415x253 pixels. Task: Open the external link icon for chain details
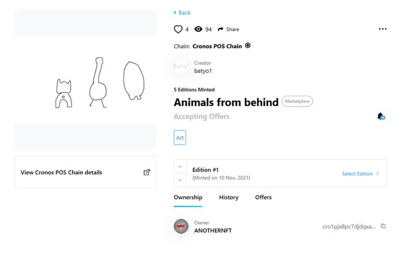point(146,173)
